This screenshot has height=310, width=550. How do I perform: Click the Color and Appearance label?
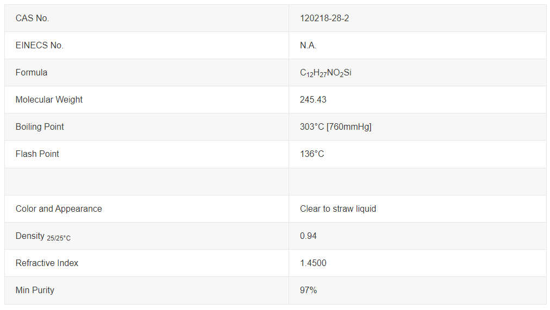[59, 209]
